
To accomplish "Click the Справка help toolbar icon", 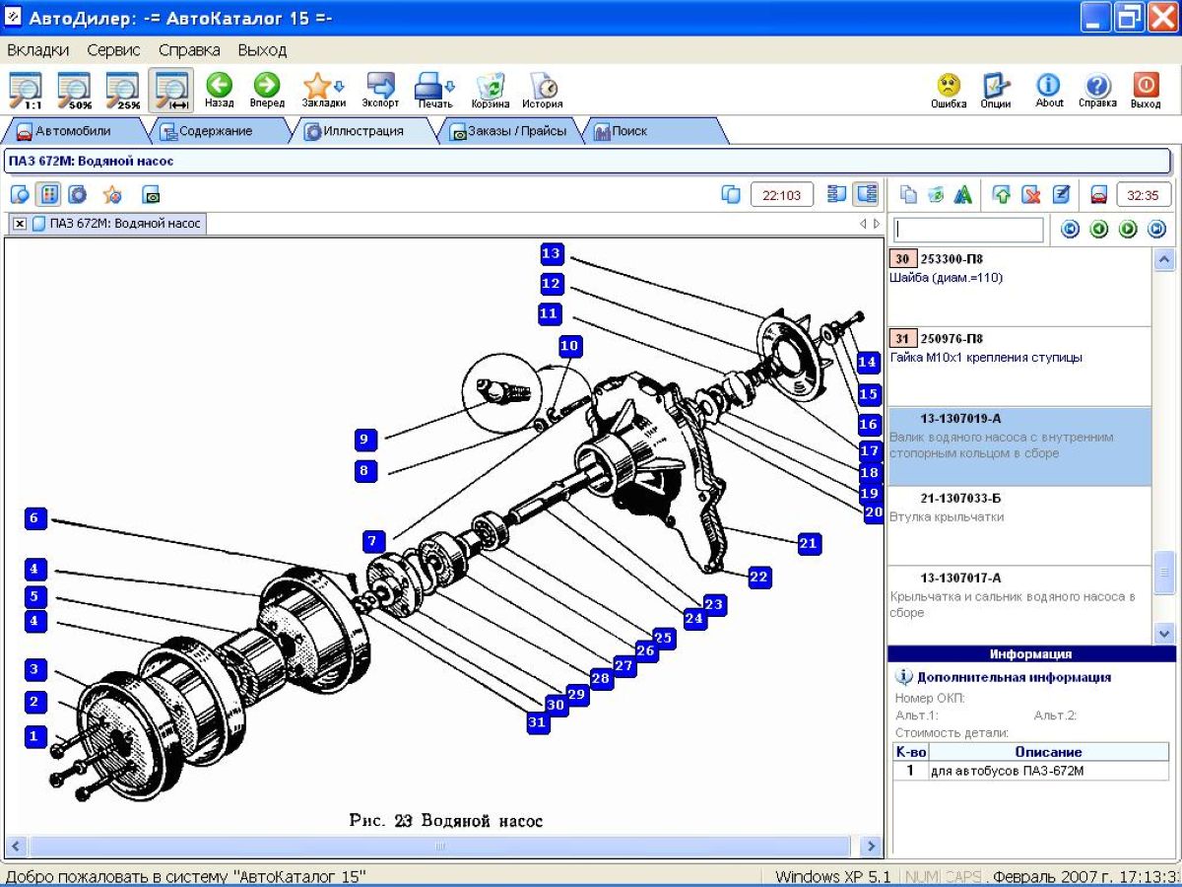I will (x=1097, y=90).
